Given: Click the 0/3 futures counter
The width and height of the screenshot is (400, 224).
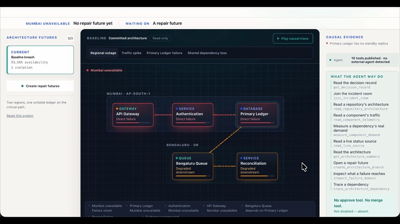Looking at the screenshot, I should click(x=70, y=38).
